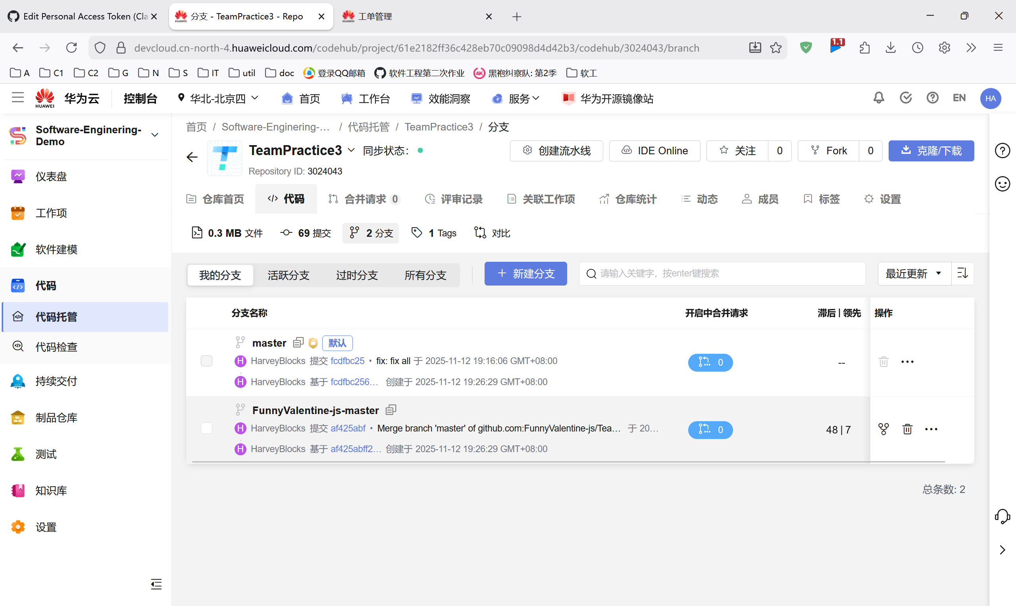Expand the TeamPractice3 repository dropdown
1016x606 pixels.
[351, 150]
